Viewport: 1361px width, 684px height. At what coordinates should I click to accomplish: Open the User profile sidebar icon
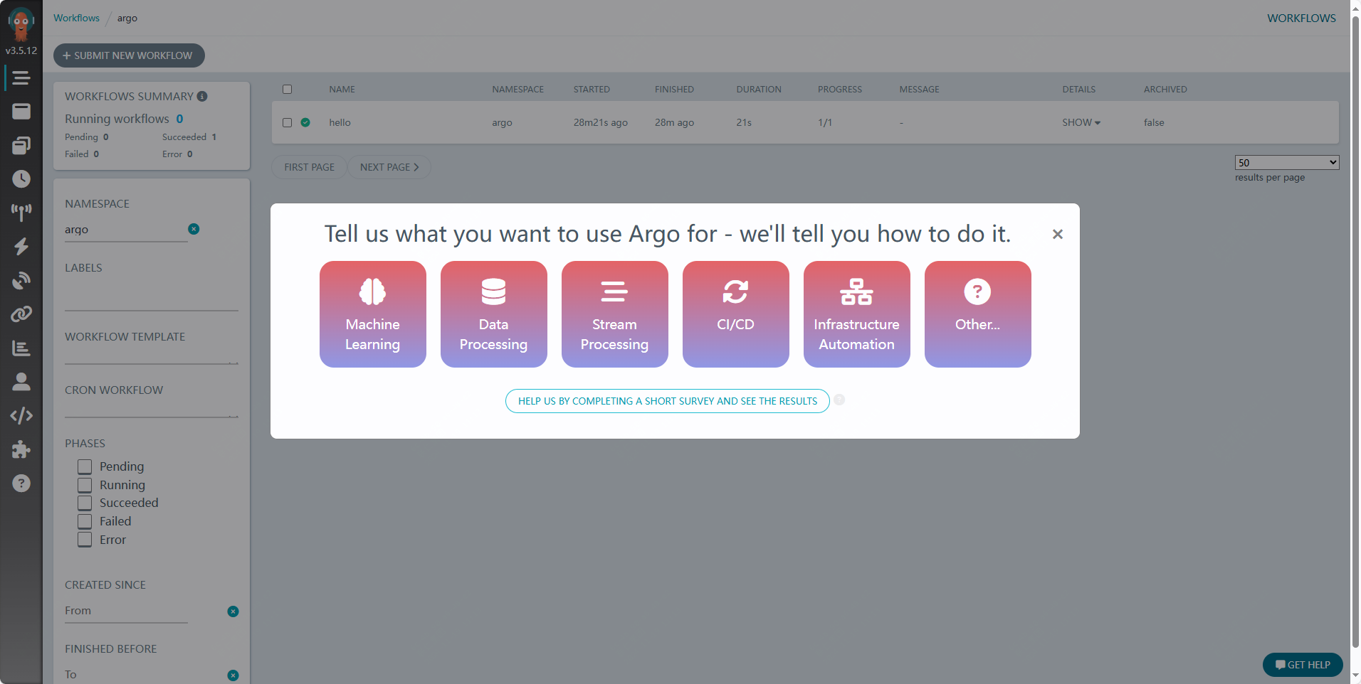[21, 382]
